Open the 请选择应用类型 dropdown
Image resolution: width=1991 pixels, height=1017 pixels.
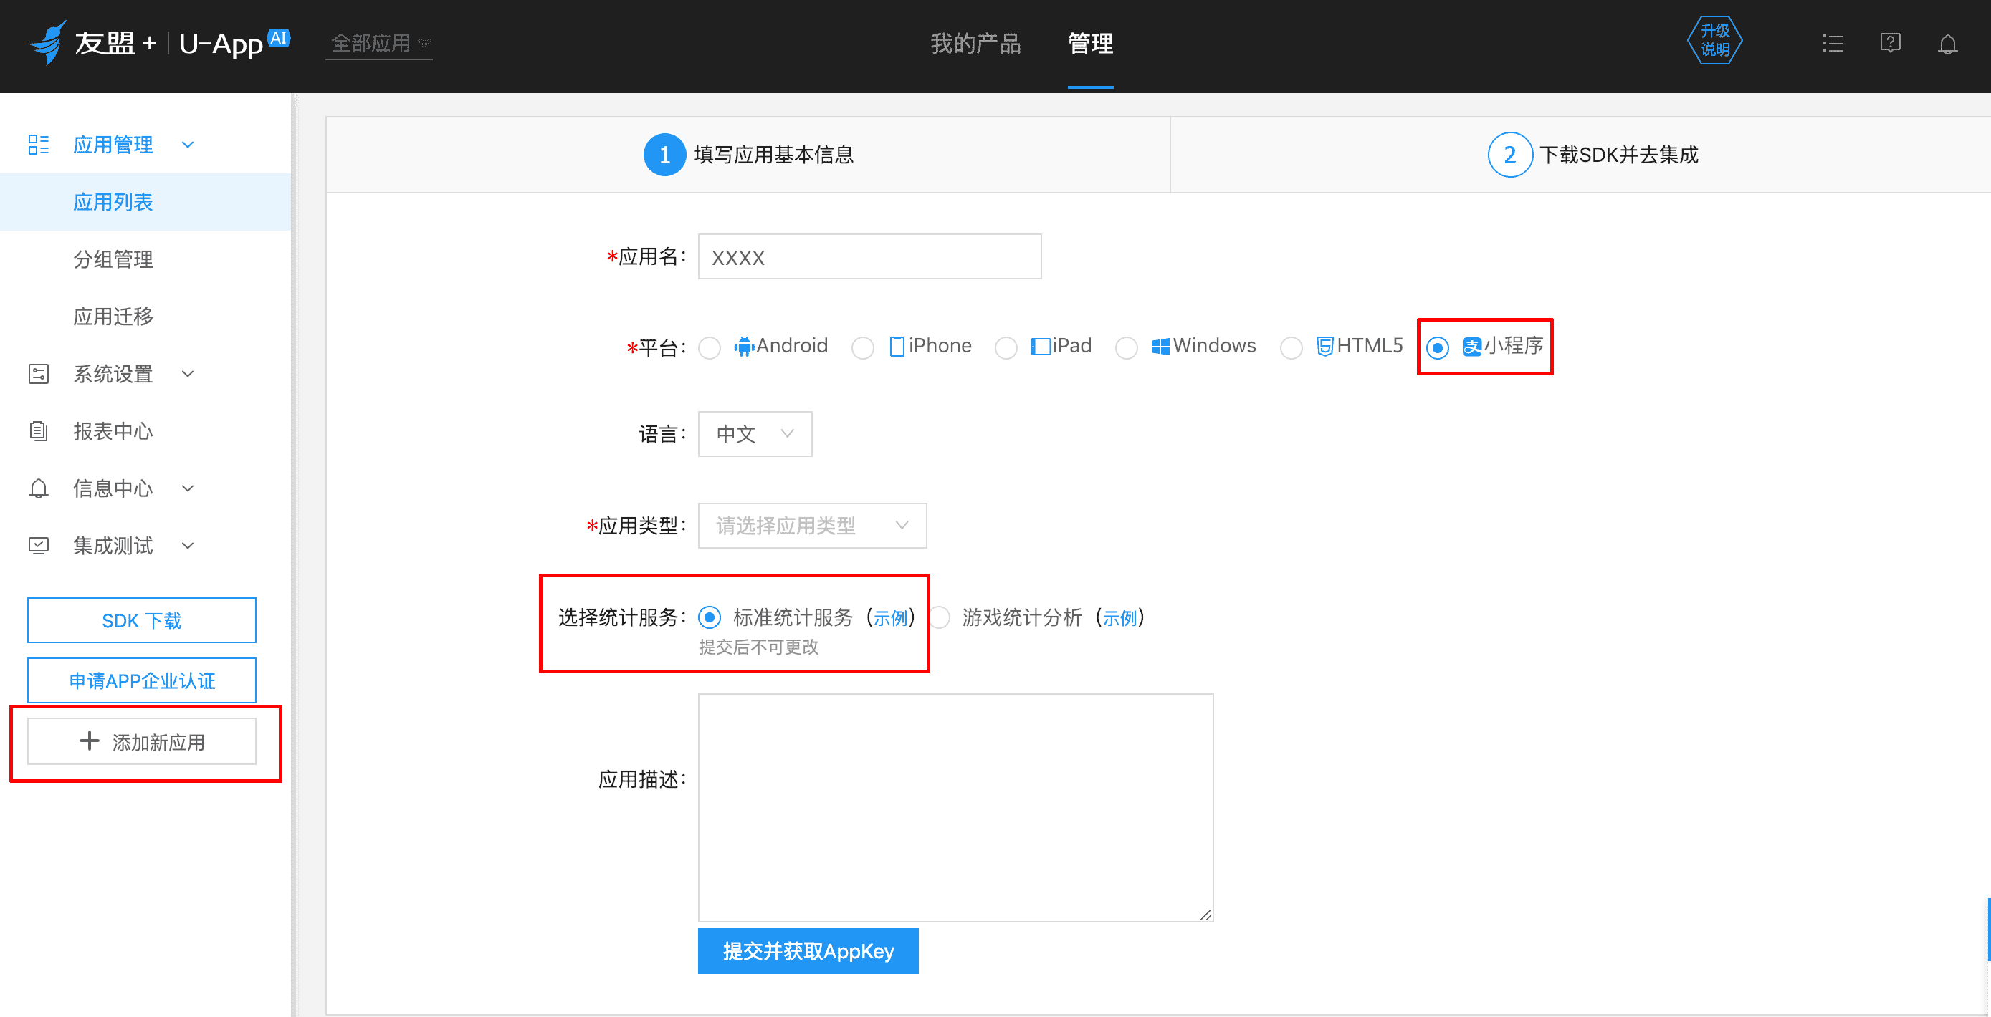[811, 526]
